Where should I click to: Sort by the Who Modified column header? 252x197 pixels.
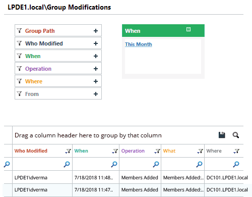tap(31, 151)
